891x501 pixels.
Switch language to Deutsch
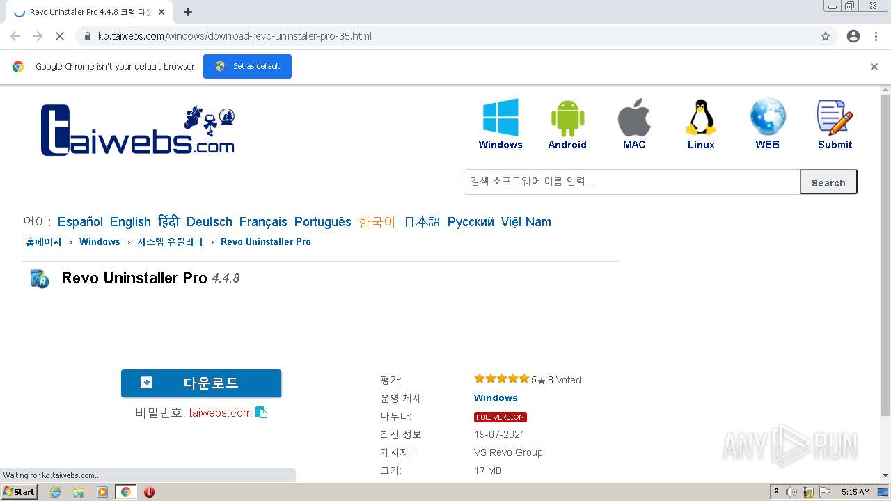tap(210, 222)
